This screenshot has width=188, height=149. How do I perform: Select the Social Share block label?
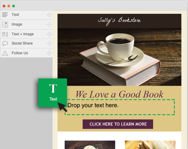coord(22,43)
